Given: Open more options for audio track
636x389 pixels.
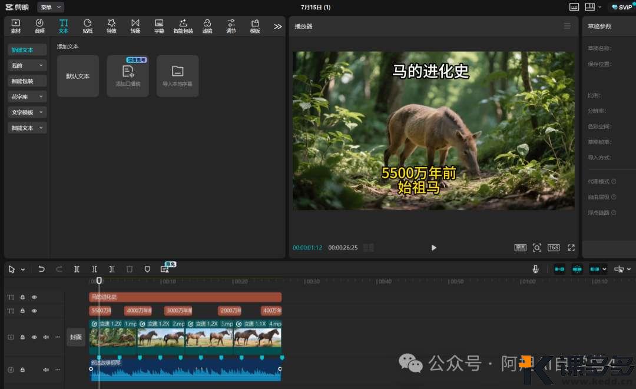Looking at the screenshot, I should click(58, 370).
